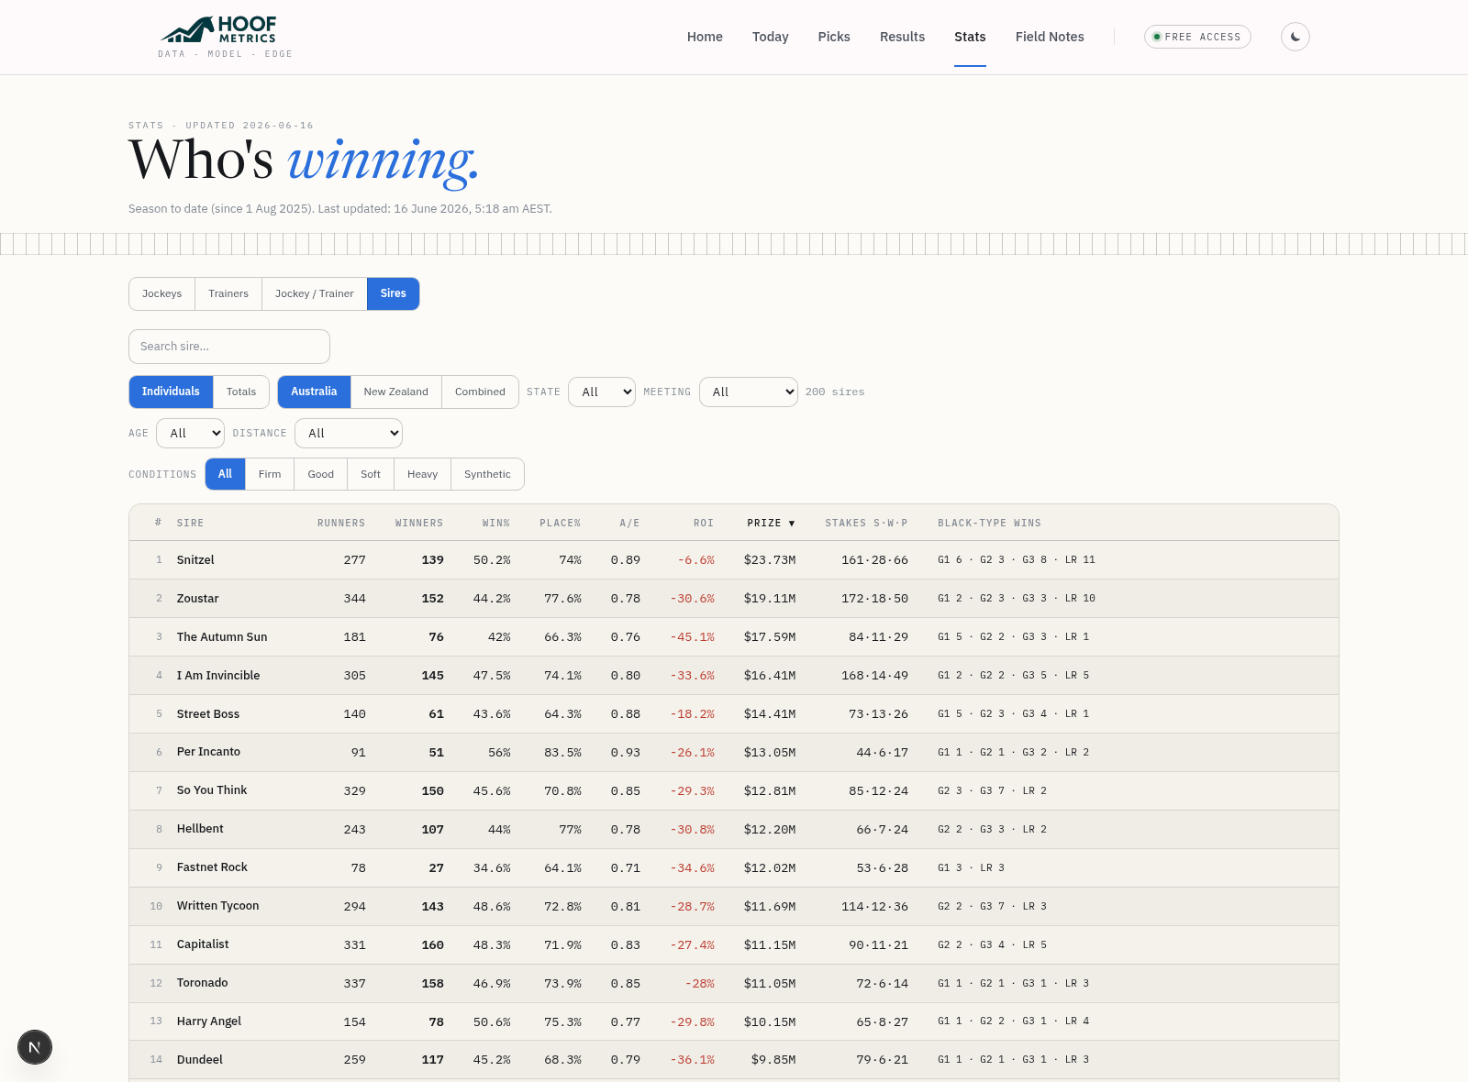Screen dimensions: 1468x1082
Task: Click Written Tycoon sire name
Action: pyautogui.click(x=218, y=906)
